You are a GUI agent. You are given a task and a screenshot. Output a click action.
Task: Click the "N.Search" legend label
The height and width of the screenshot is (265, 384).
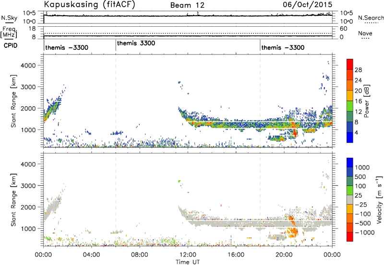pyautogui.click(x=371, y=18)
